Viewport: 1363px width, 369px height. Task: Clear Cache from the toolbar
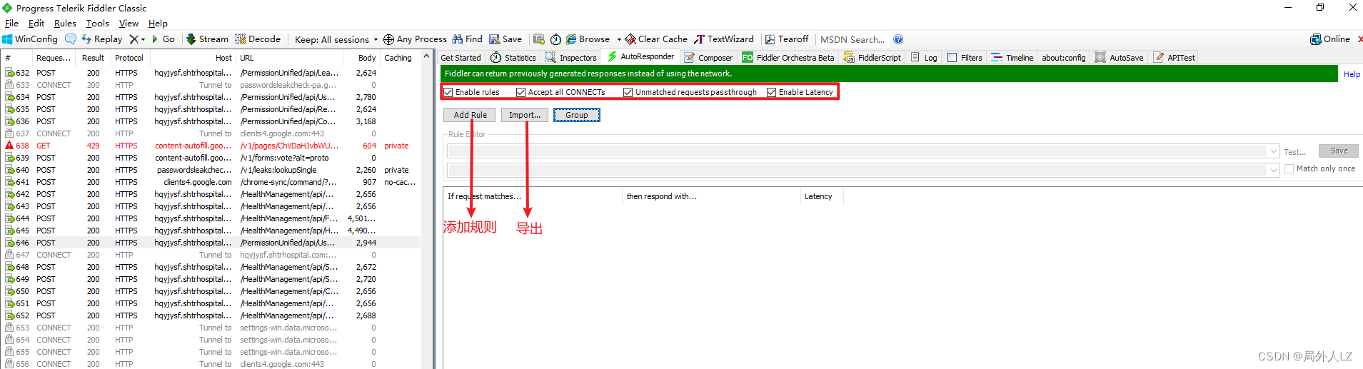click(656, 39)
